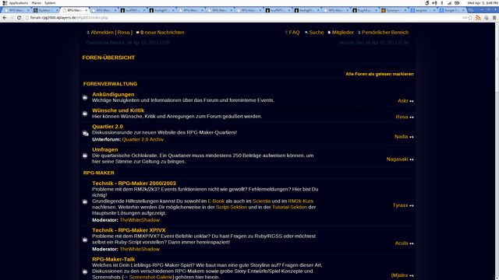Jump to latest post icon next to Tyraxx

click(412, 205)
